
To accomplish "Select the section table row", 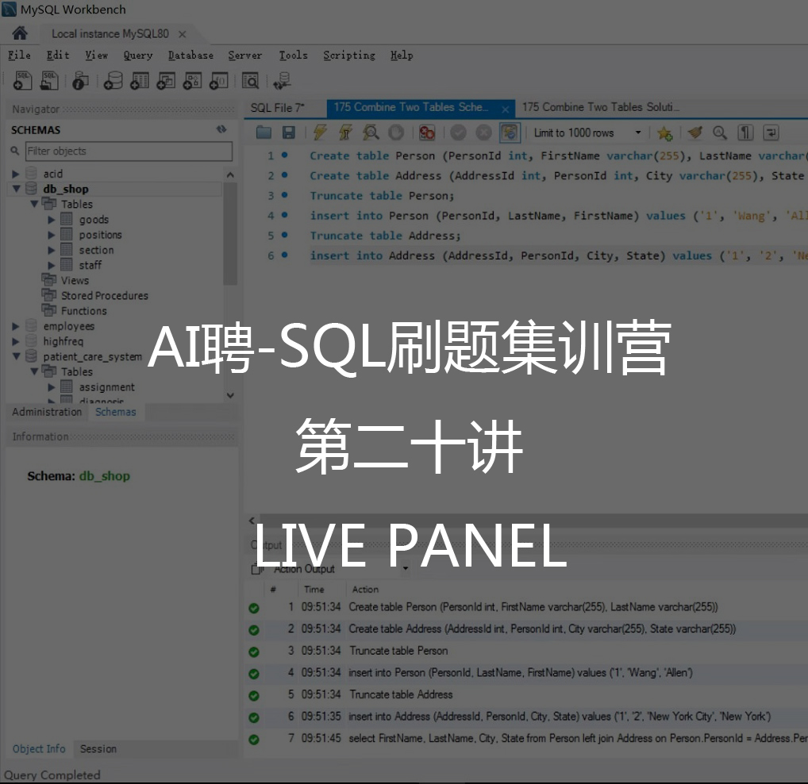I will (x=96, y=250).
